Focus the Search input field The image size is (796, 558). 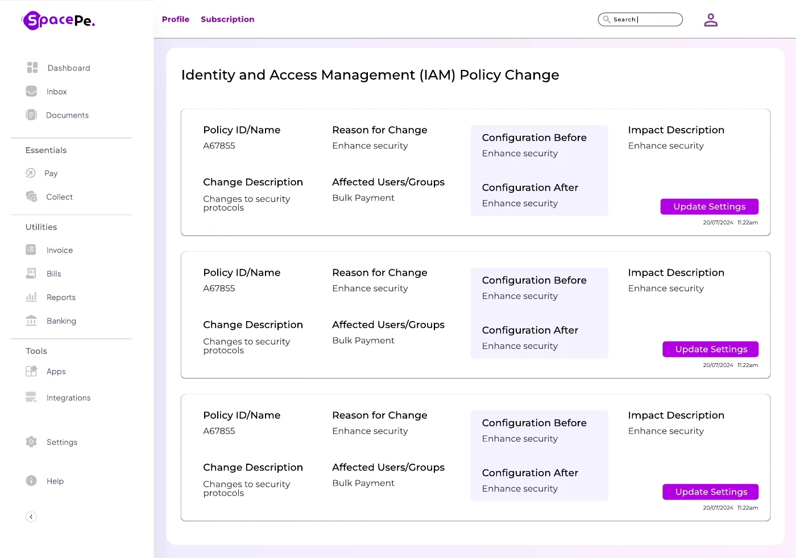pos(640,19)
